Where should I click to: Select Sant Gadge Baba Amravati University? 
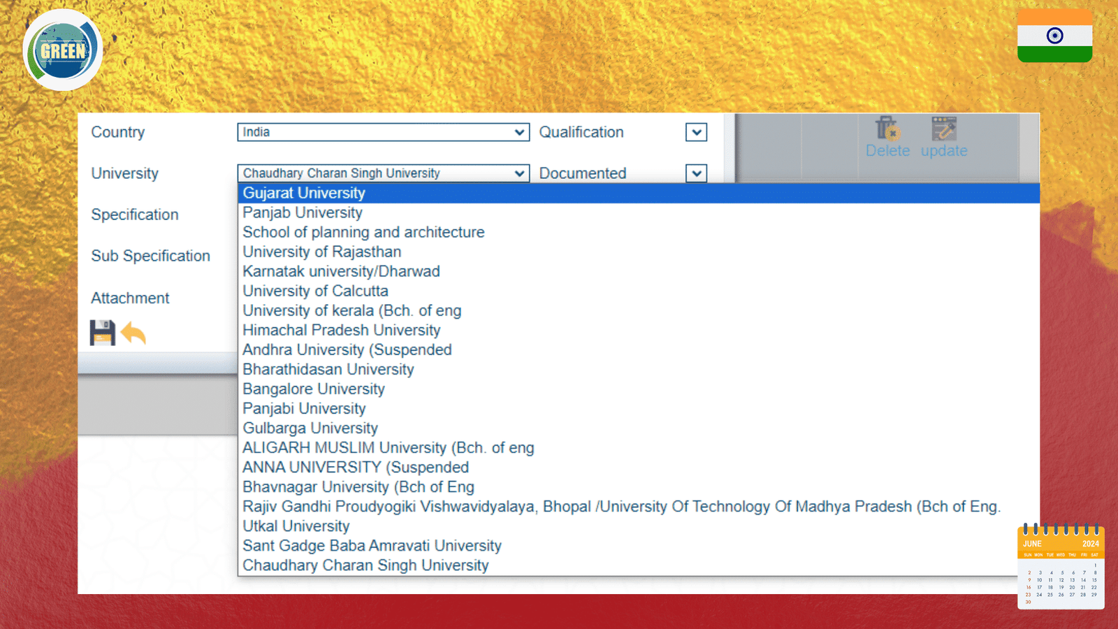[372, 545]
